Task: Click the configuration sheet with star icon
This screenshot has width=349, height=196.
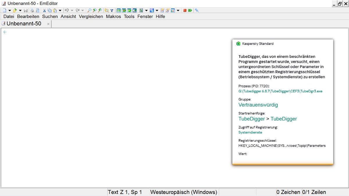Action: click(x=168, y=10)
